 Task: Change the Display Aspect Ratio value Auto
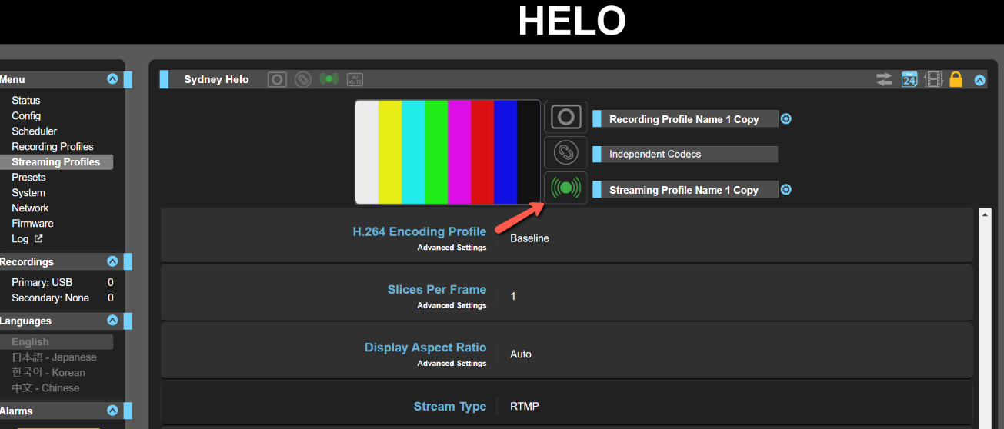coord(521,354)
